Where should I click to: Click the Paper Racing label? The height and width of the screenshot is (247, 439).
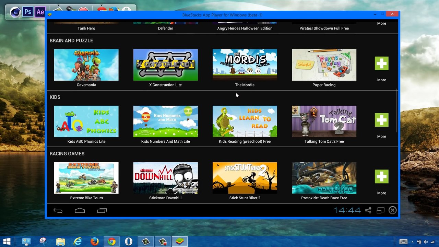(324, 85)
